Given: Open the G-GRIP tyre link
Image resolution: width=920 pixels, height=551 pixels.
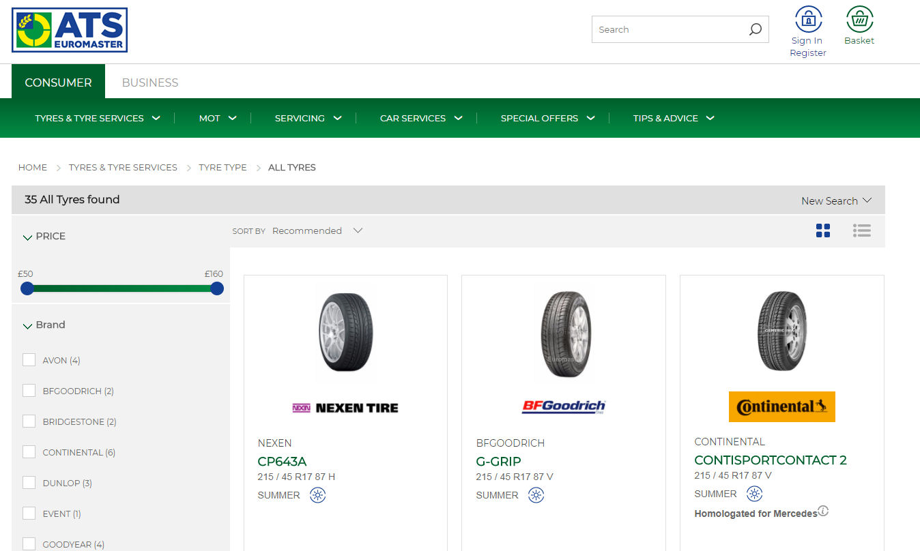Looking at the screenshot, I should (498, 461).
